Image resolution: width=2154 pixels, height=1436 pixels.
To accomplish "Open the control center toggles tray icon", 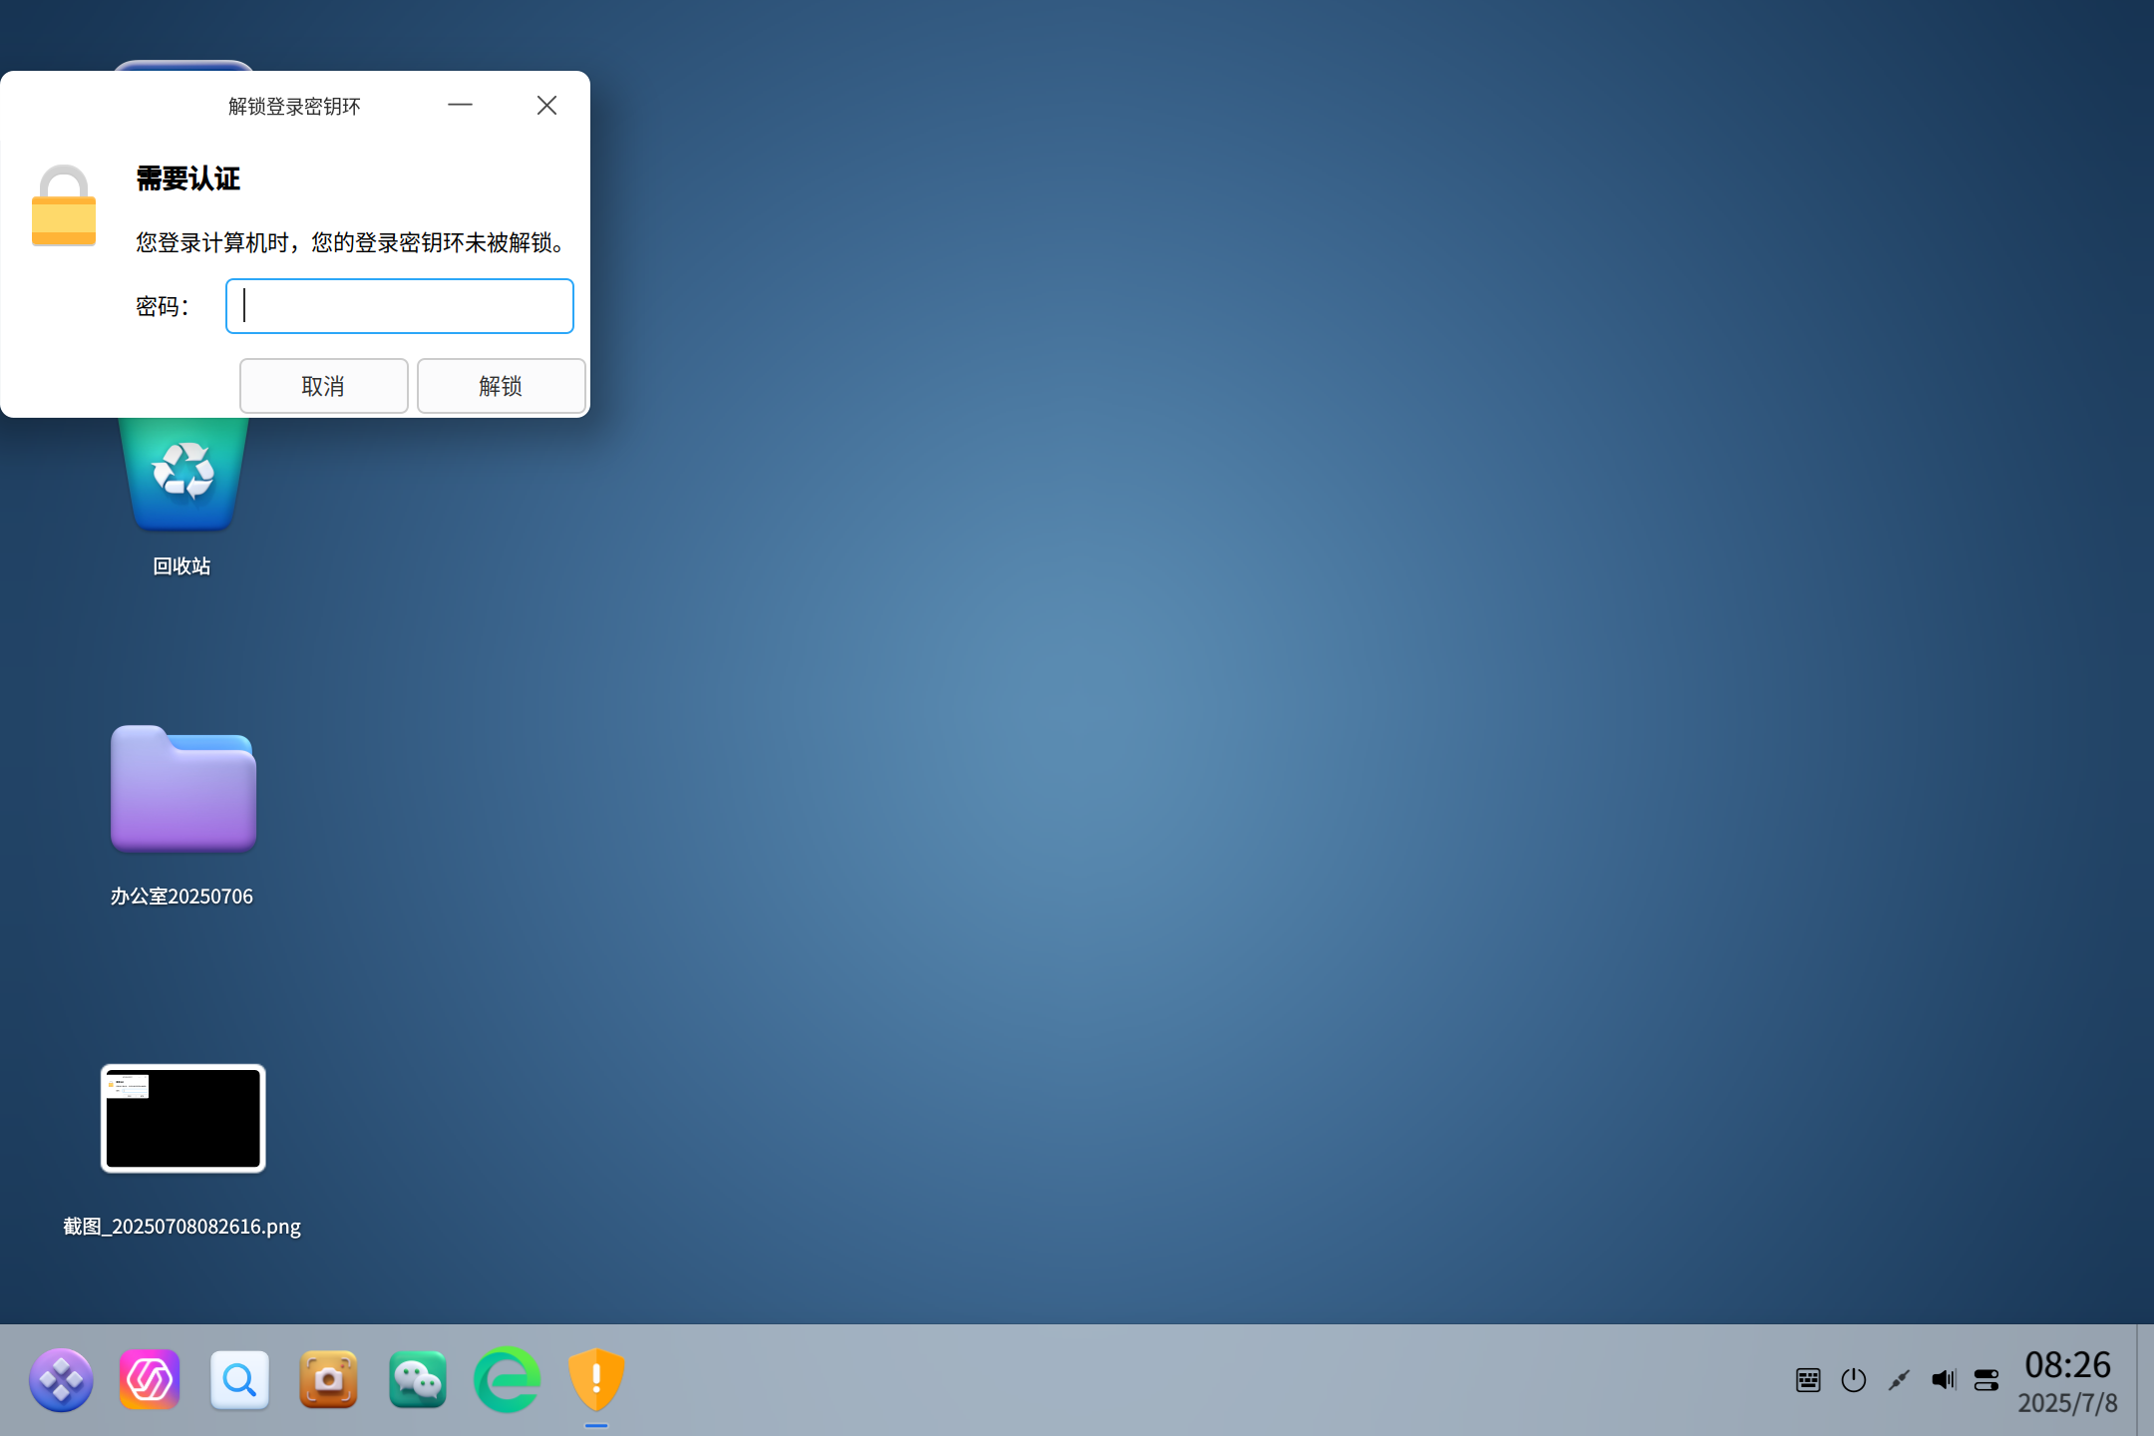I will [x=1986, y=1380].
